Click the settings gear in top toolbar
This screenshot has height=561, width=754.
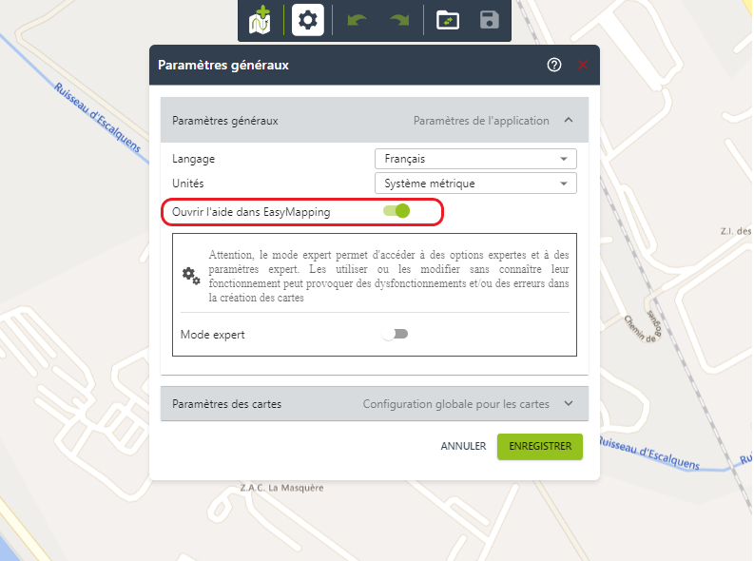point(308,20)
